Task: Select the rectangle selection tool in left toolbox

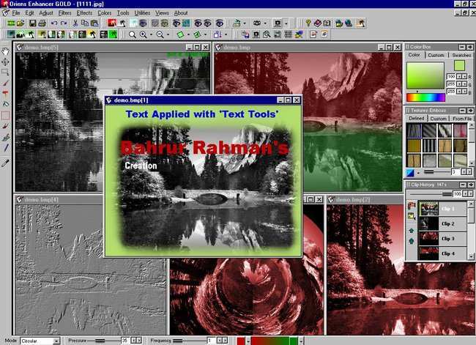Action: pyautogui.click(x=5, y=73)
